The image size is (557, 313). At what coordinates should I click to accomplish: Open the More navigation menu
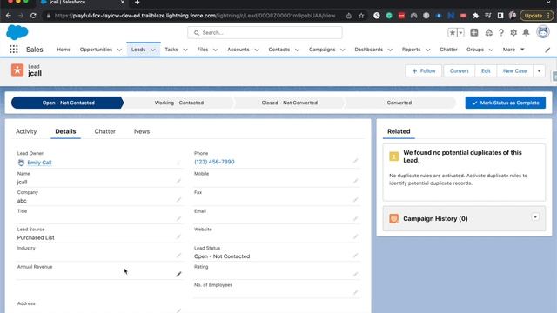point(513,50)
